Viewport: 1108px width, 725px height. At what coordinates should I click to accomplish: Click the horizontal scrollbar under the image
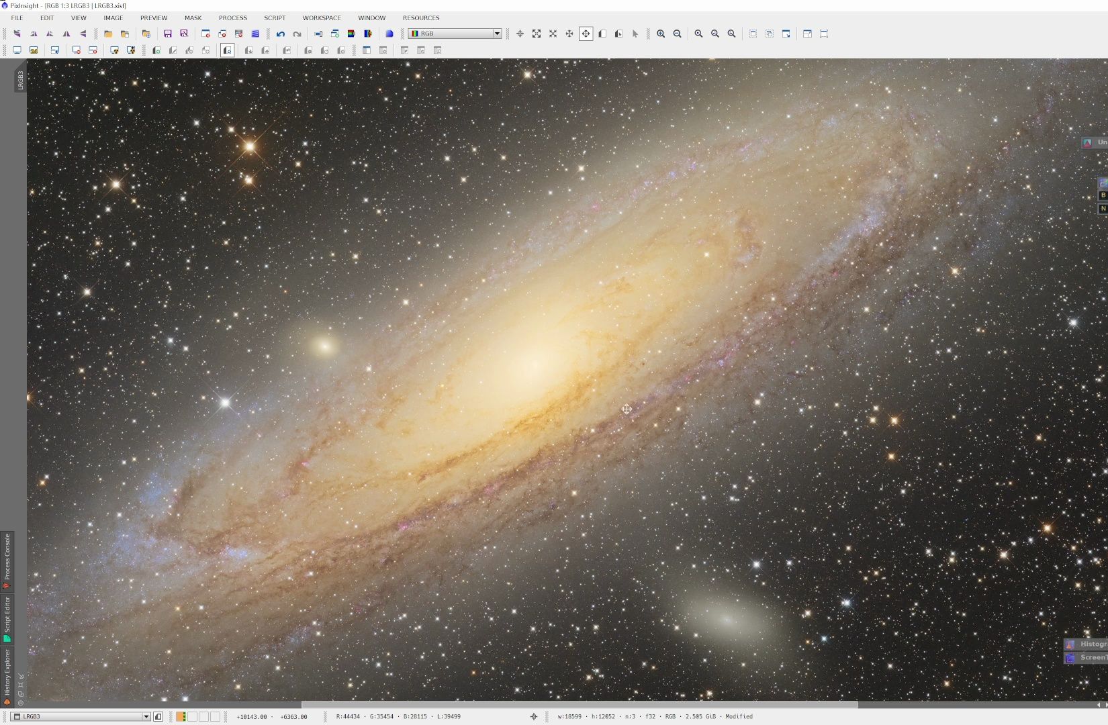click(x=579, y=705)
